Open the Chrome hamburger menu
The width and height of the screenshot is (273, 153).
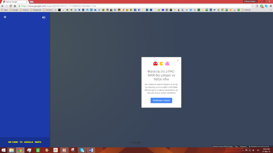tap(271, 6)
